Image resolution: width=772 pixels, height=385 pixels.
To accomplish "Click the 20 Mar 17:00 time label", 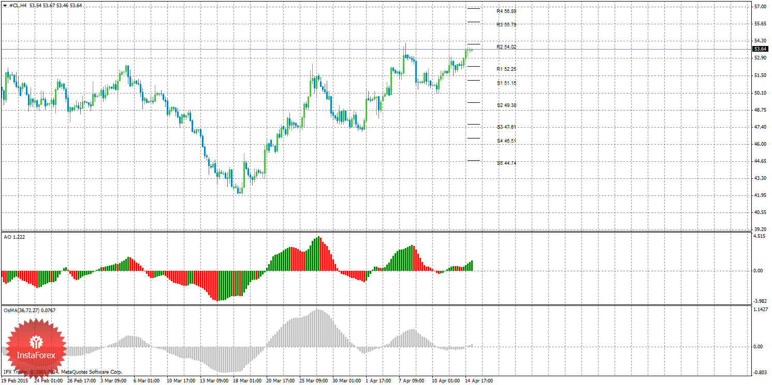I will 280,381.
